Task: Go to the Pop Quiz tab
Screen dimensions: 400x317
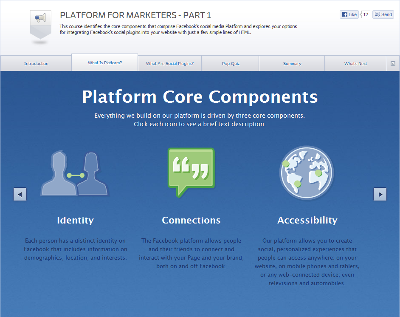Action: click(x=231, y=63)
